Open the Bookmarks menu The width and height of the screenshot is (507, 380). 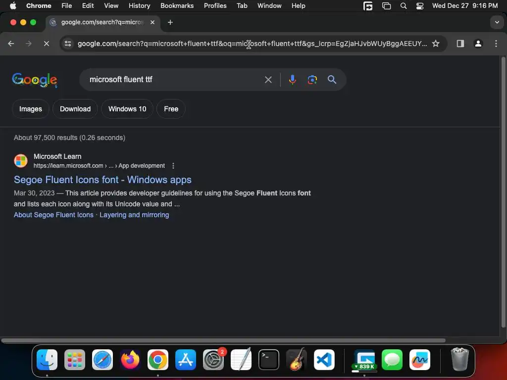(177, 6)
